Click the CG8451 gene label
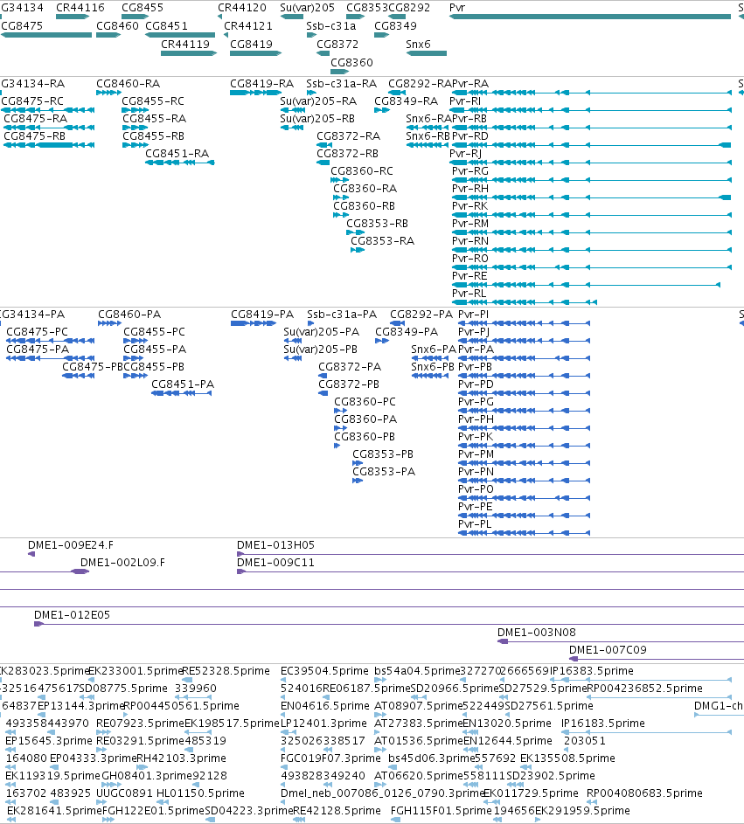This screenshot has width=744, height=824. click(166, 26)
